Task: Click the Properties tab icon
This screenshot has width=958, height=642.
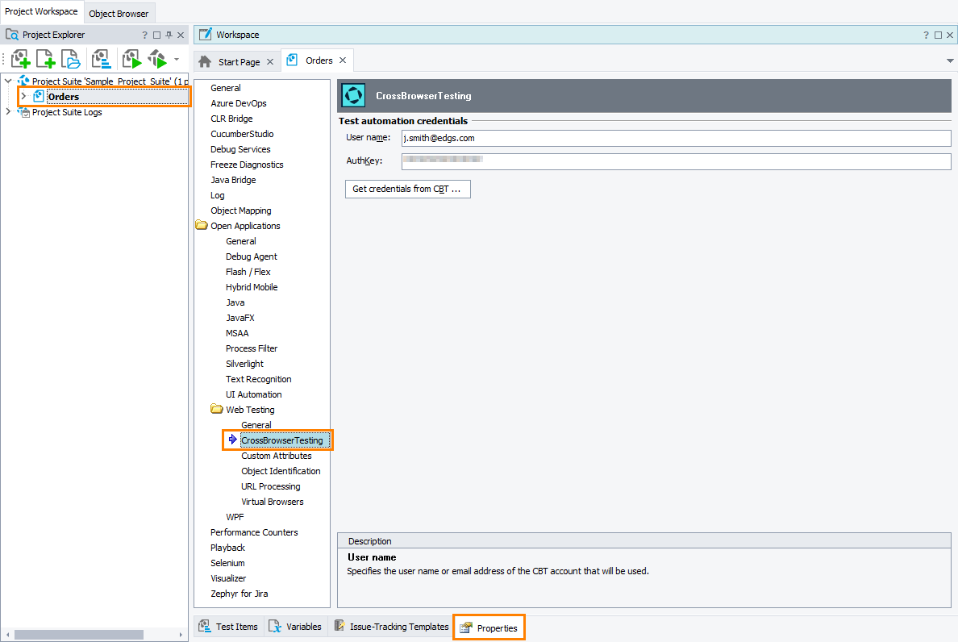Action: point(466,627)
